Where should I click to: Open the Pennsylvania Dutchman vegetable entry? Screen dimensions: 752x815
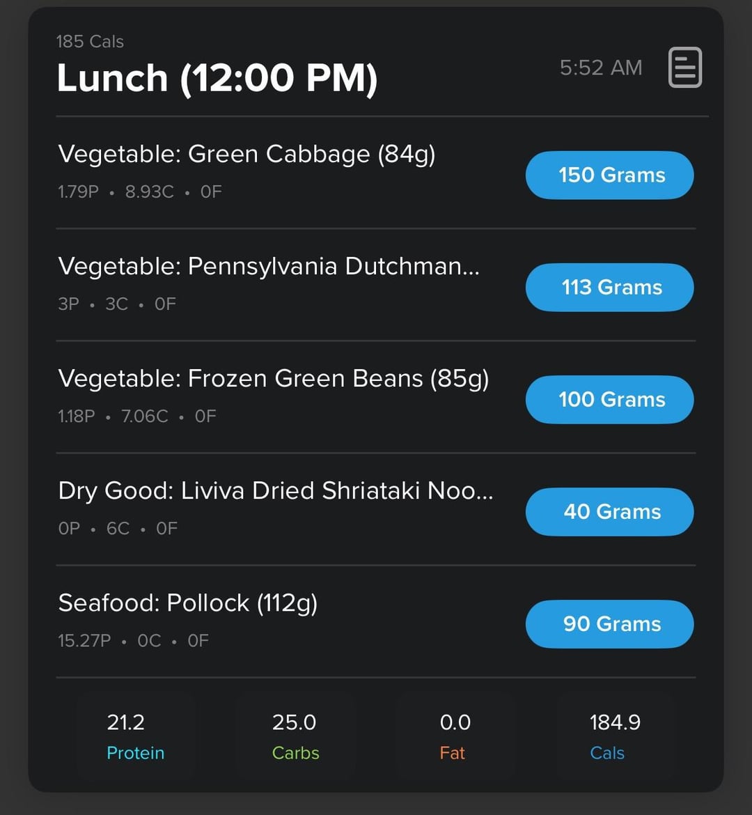[x=269, y=266]
